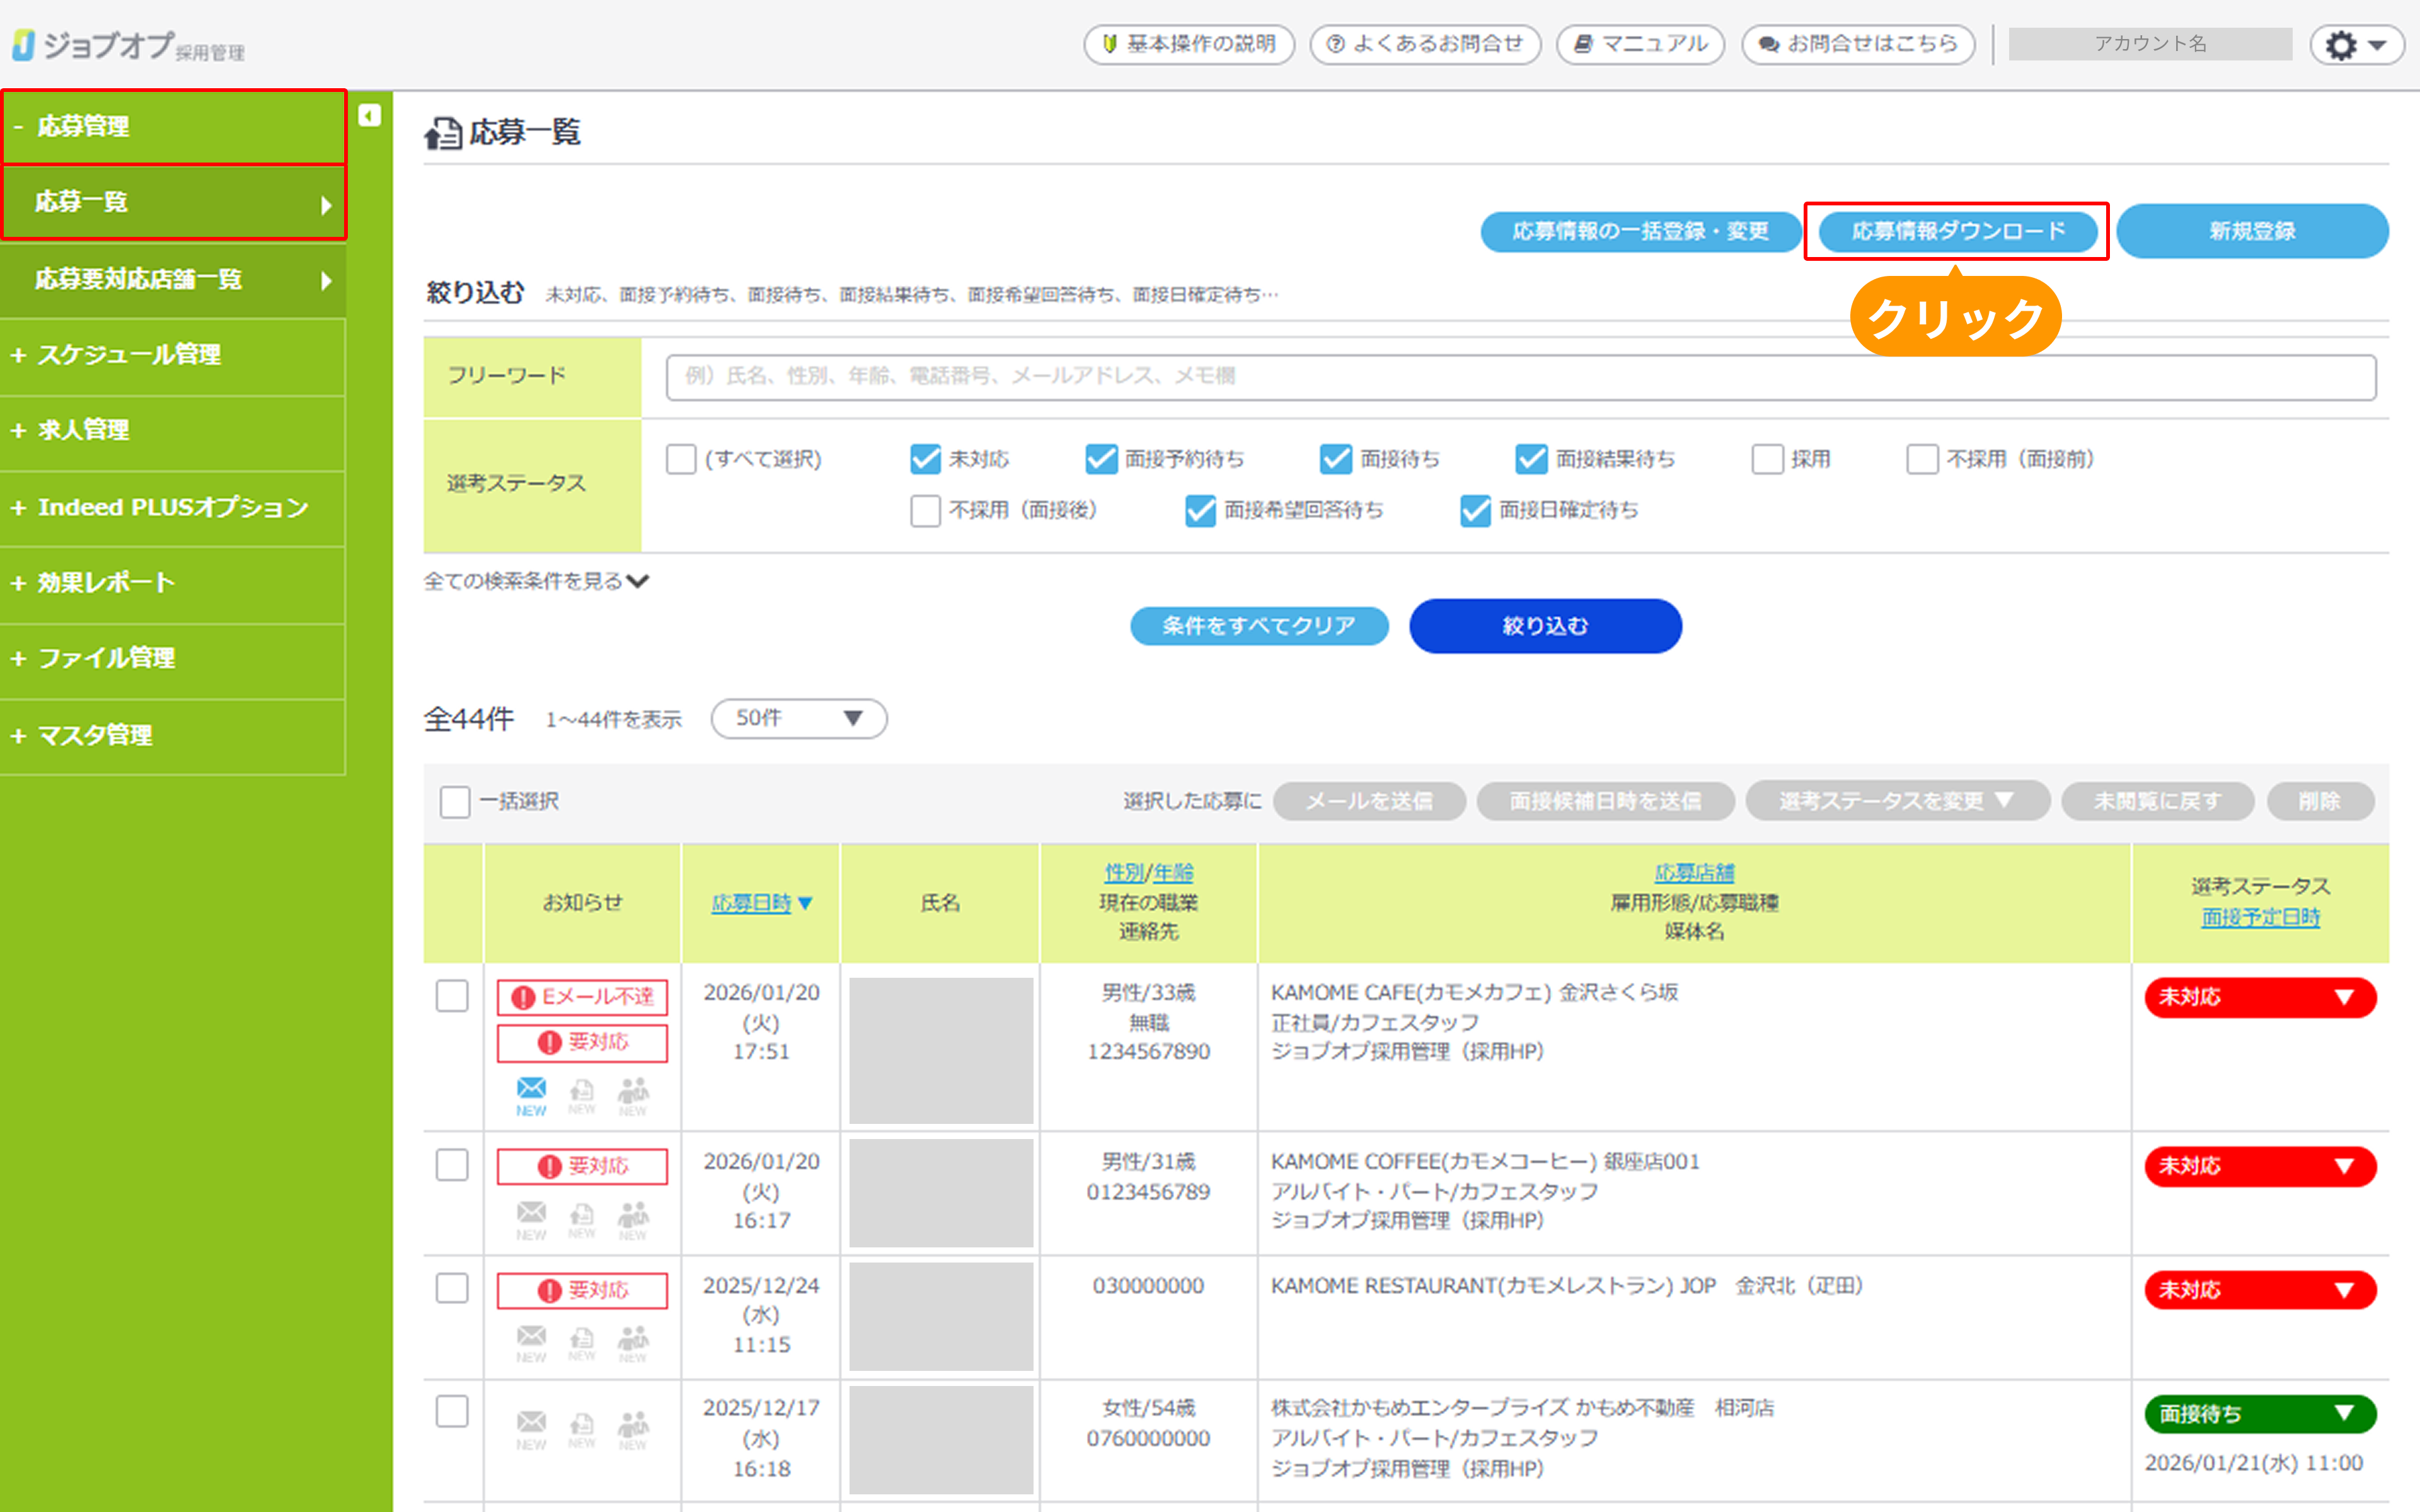
Task: Expand 全ての検索条件を見る
Action: pos(536,581)
